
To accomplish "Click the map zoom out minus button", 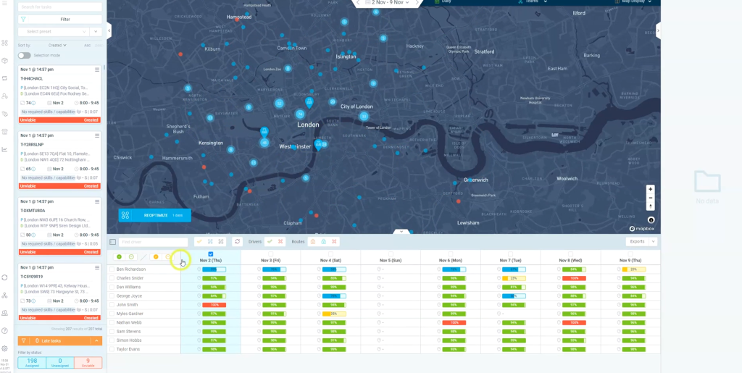I will [x=650, y=198].
